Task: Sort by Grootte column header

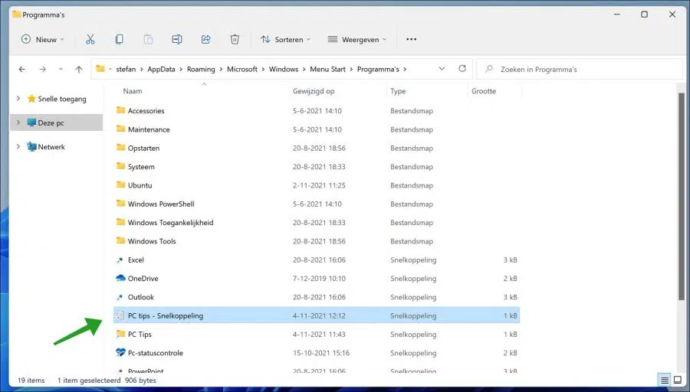Action: tap(484, 91)
